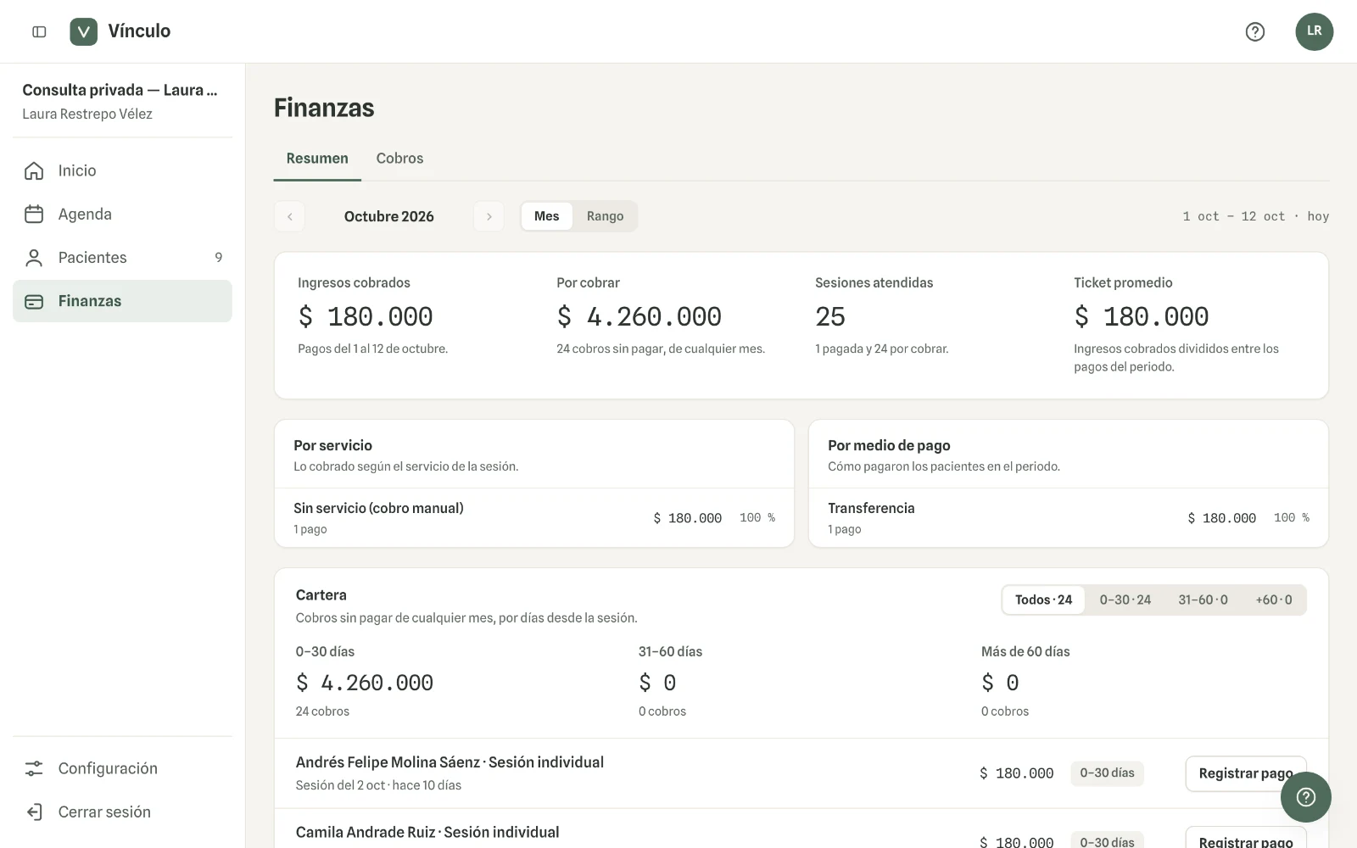Switch period mode to Rango
Screen dimensions: 1357x848
(x=605, y=216)
